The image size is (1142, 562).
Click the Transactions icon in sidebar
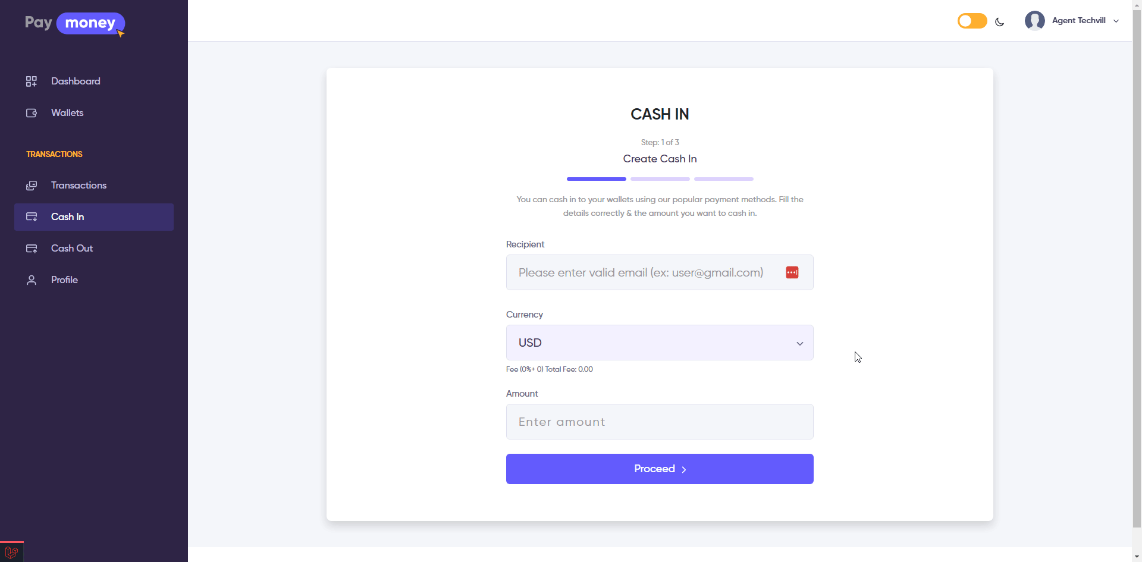[x=32, y=186]
